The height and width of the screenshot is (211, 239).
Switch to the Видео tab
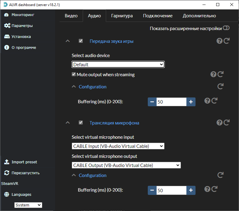point(71,16)
